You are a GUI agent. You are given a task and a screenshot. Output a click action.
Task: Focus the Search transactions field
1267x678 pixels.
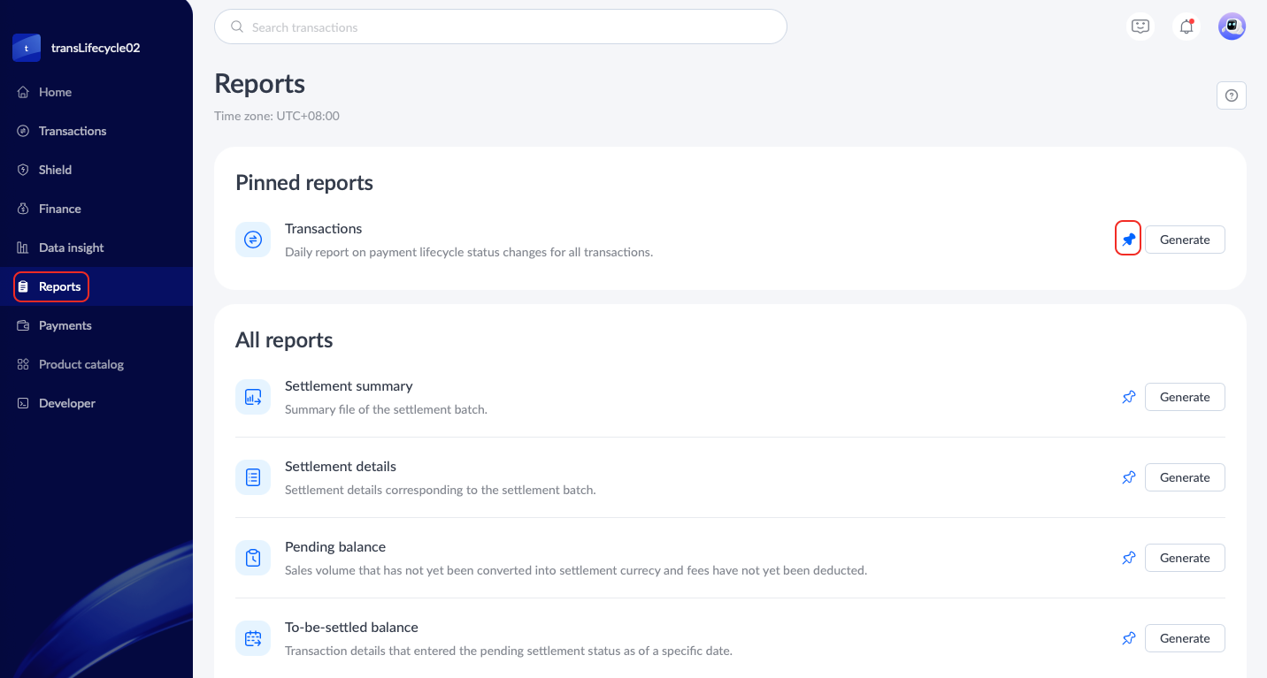point(500,27)
